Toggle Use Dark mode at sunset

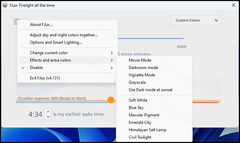pyautogui.click(x=154, y=90)
